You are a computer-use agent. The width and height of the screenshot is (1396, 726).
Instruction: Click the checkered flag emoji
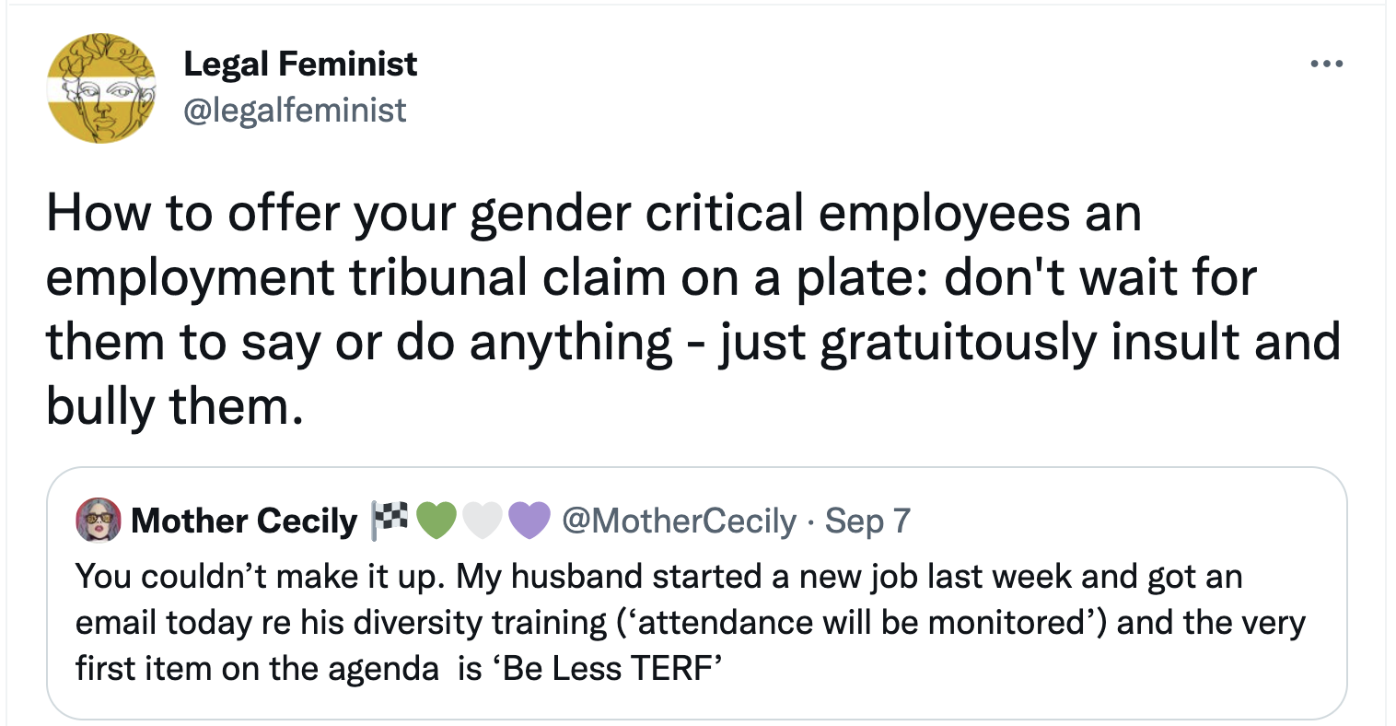pos(388,520)
